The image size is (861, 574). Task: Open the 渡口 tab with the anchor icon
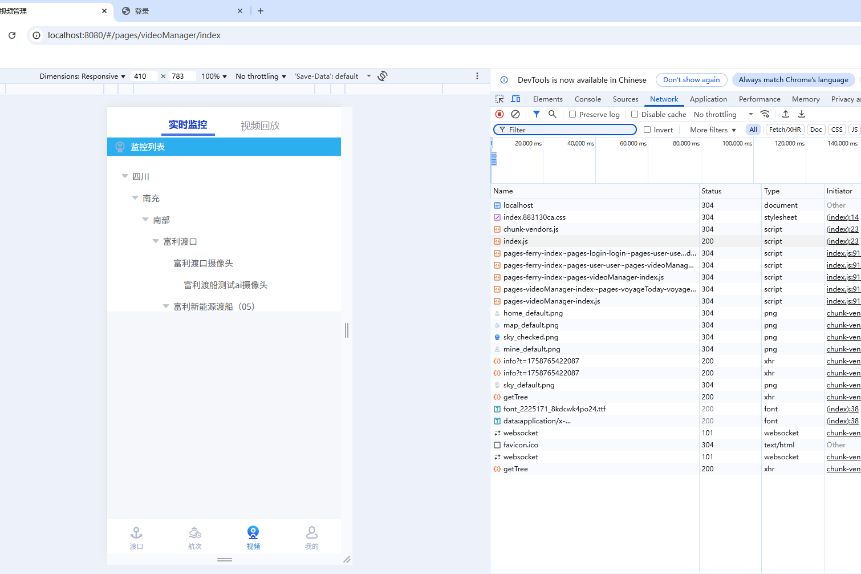tap(136, 537)
